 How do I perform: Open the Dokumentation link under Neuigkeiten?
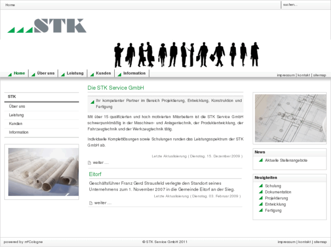[x=278, y=192]
